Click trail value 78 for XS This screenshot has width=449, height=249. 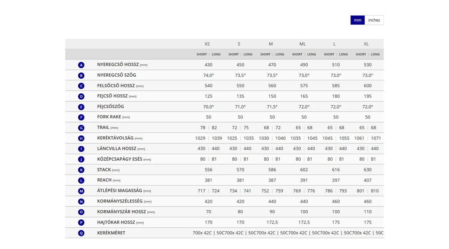pos(203,127)
